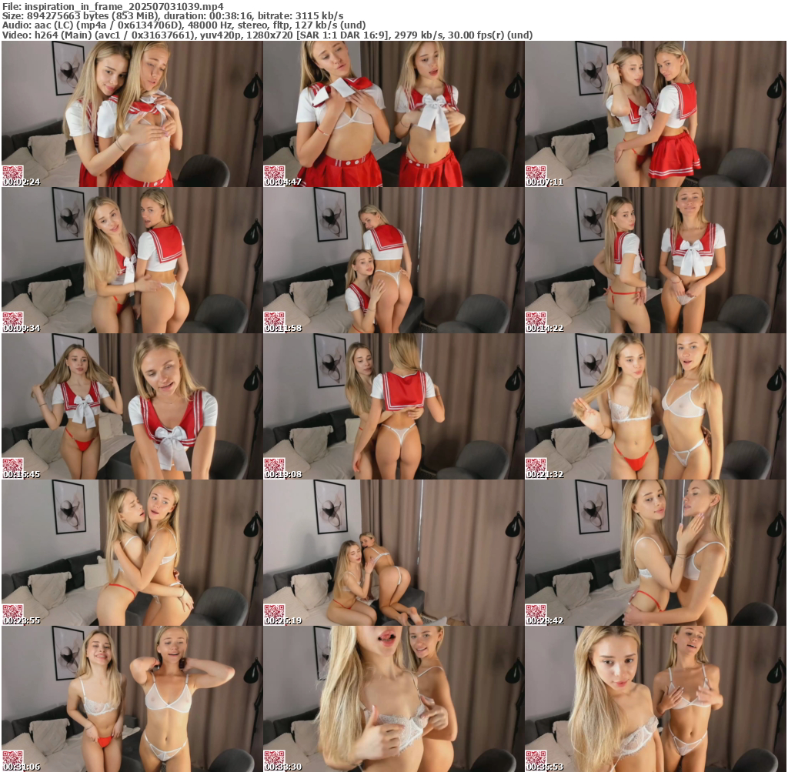This screenshot has width=788, height=772.
Task: Choose the frame timestamped 00:23:55
Action: click(132, 553)
